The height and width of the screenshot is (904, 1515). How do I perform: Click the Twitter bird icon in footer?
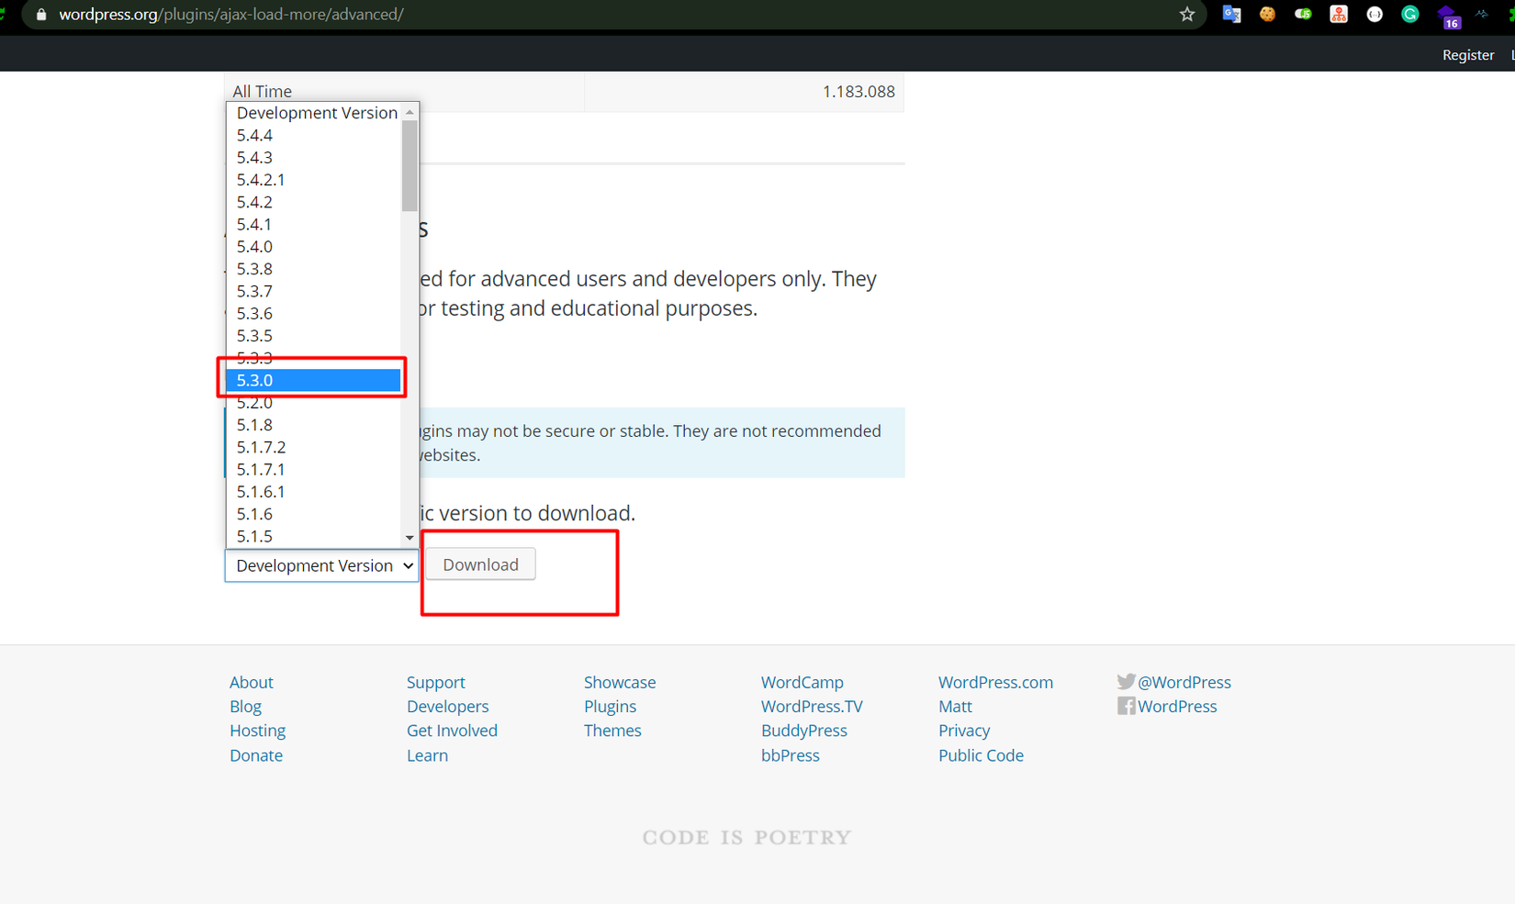(1126, 682)
